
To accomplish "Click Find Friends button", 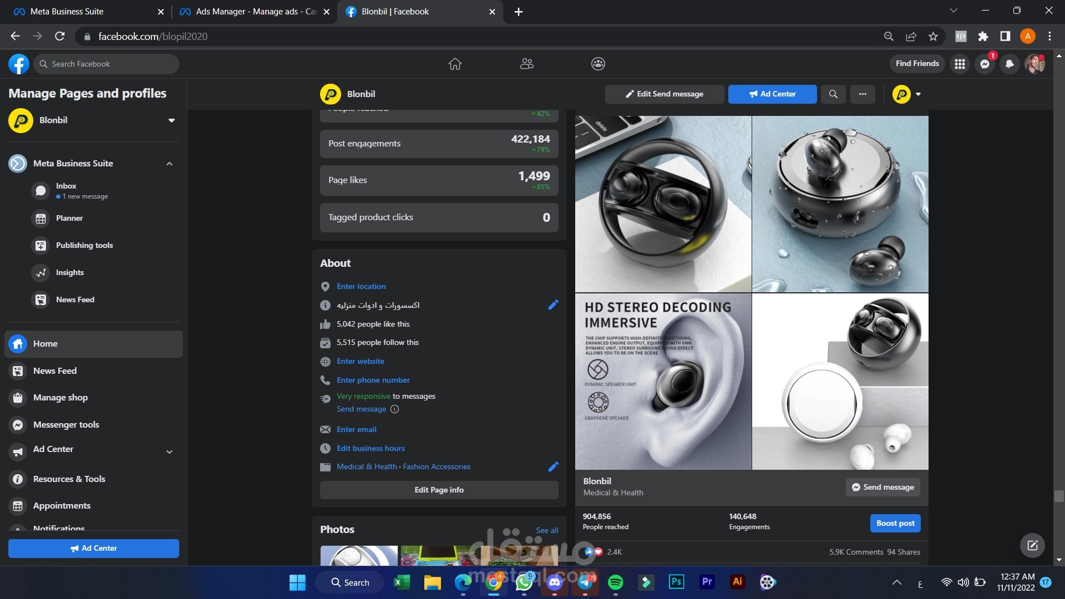I will pos(917,64).
